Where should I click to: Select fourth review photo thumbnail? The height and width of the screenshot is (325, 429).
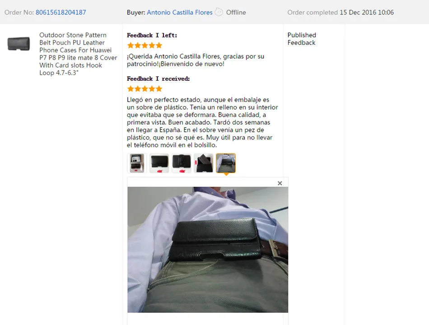[204, 163]
